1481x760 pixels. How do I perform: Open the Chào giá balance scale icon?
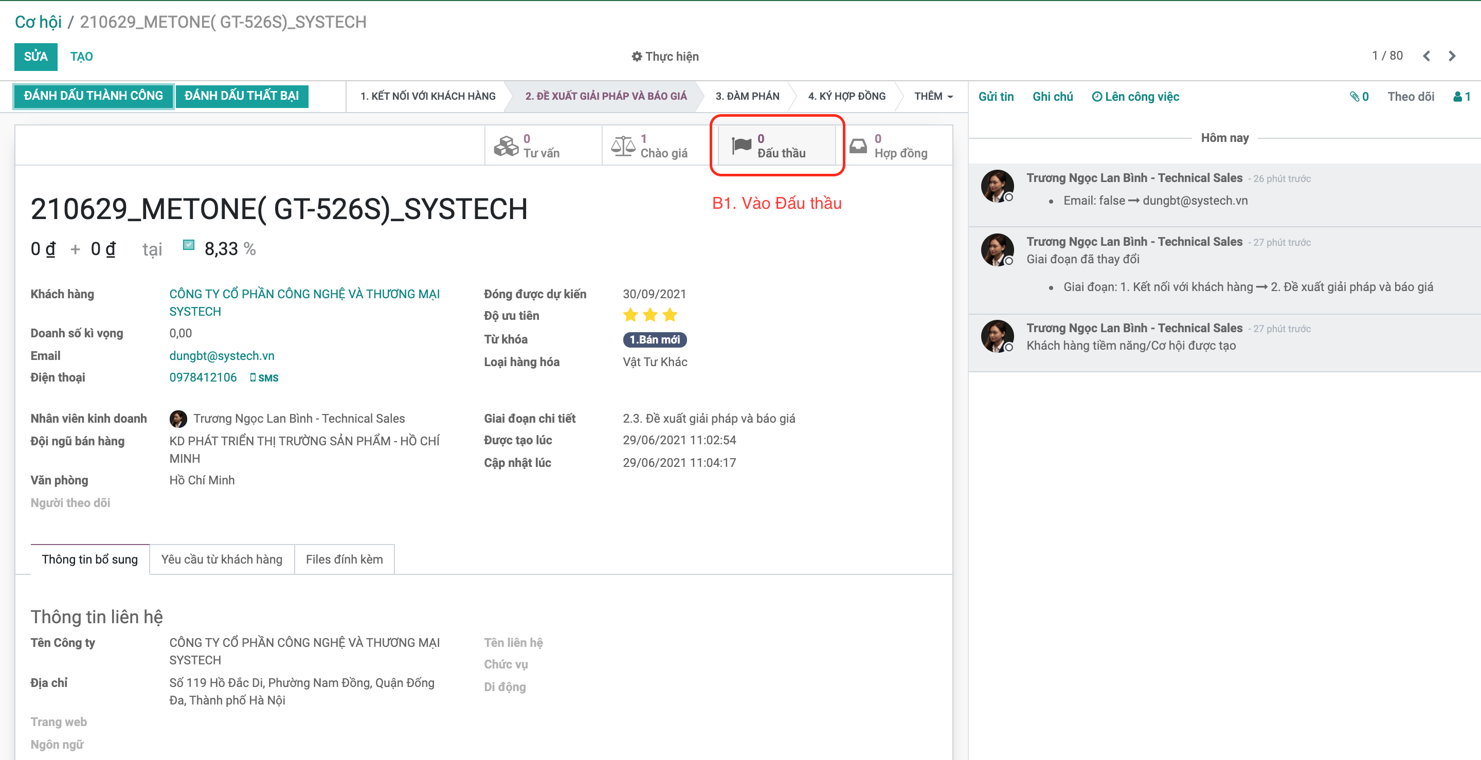tap(623, 146)
